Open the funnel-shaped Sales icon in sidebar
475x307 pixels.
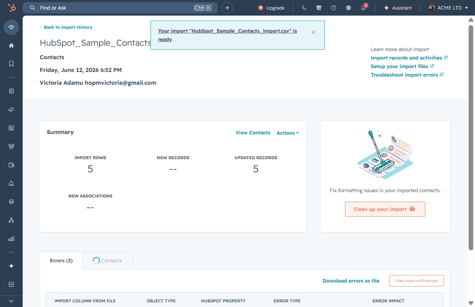point(11,146)
